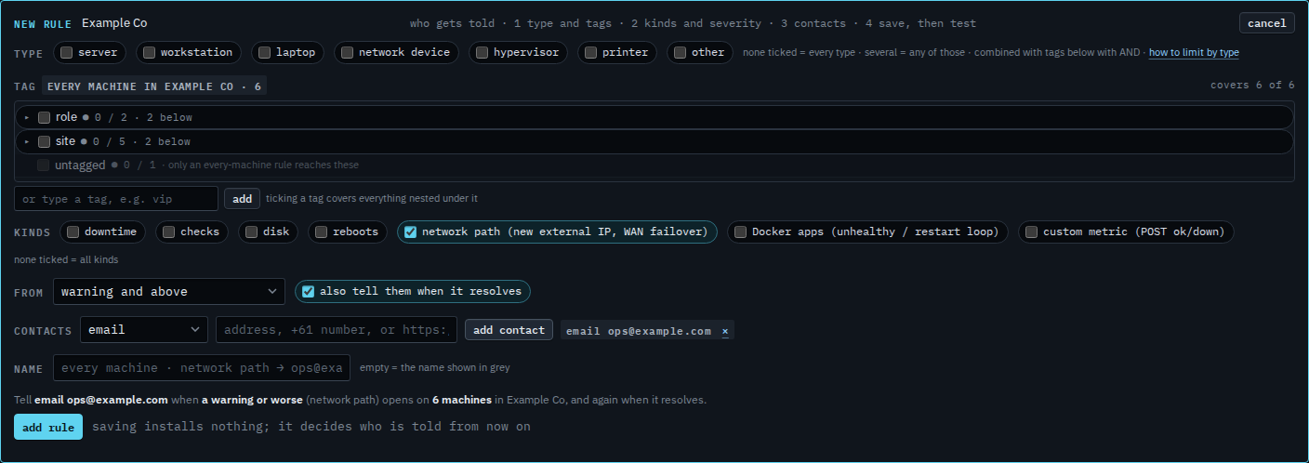Tick the printer type checkbox

tap(590, 53)
